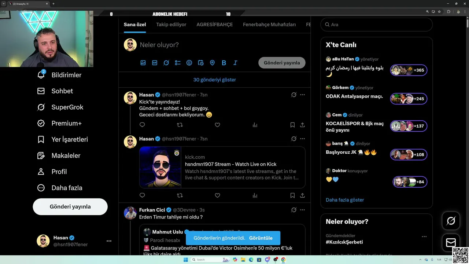Open Bildirimler from the sidebar

coord(59,75)
